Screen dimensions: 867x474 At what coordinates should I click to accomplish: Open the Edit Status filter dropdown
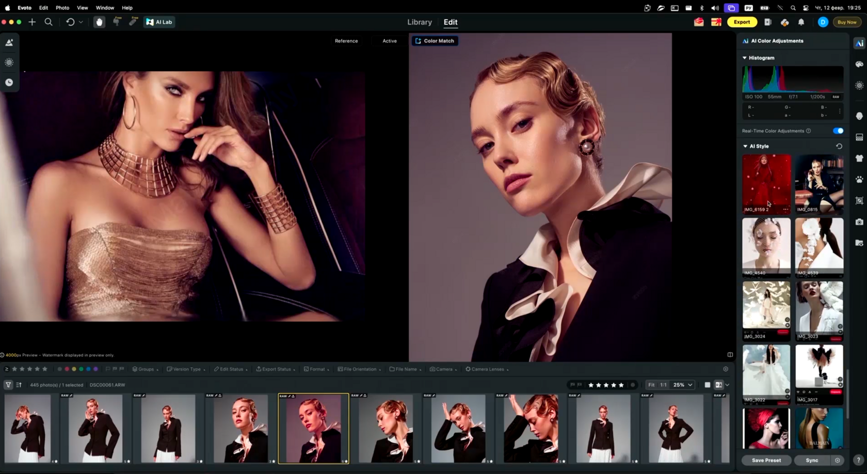[231, 369]
